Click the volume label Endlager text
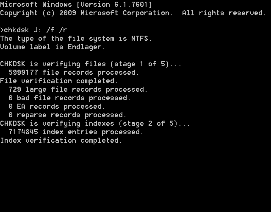271x212 pixels. pos(53,47)
